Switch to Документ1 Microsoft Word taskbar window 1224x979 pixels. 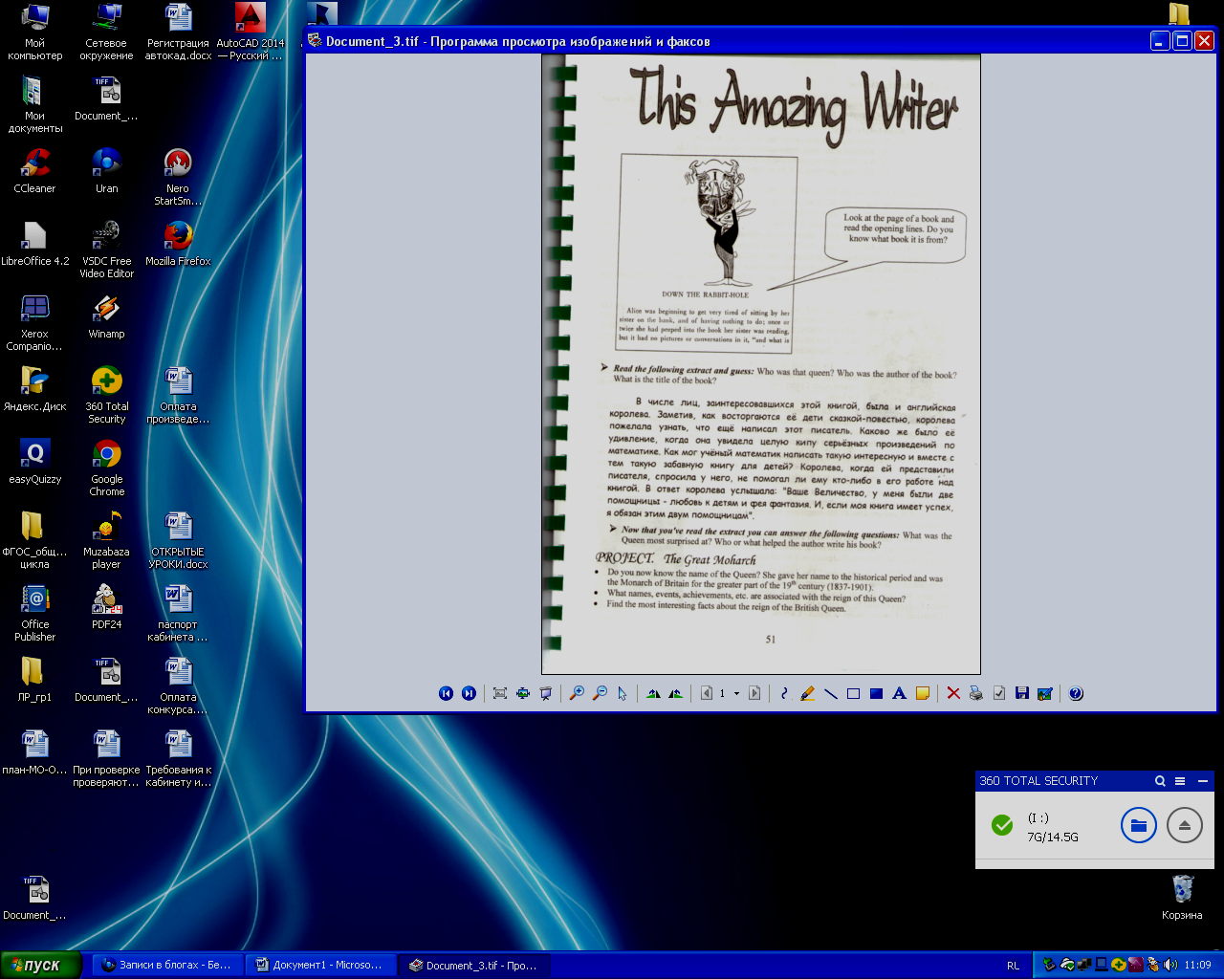pyautogui.click(x=319, y=966)
